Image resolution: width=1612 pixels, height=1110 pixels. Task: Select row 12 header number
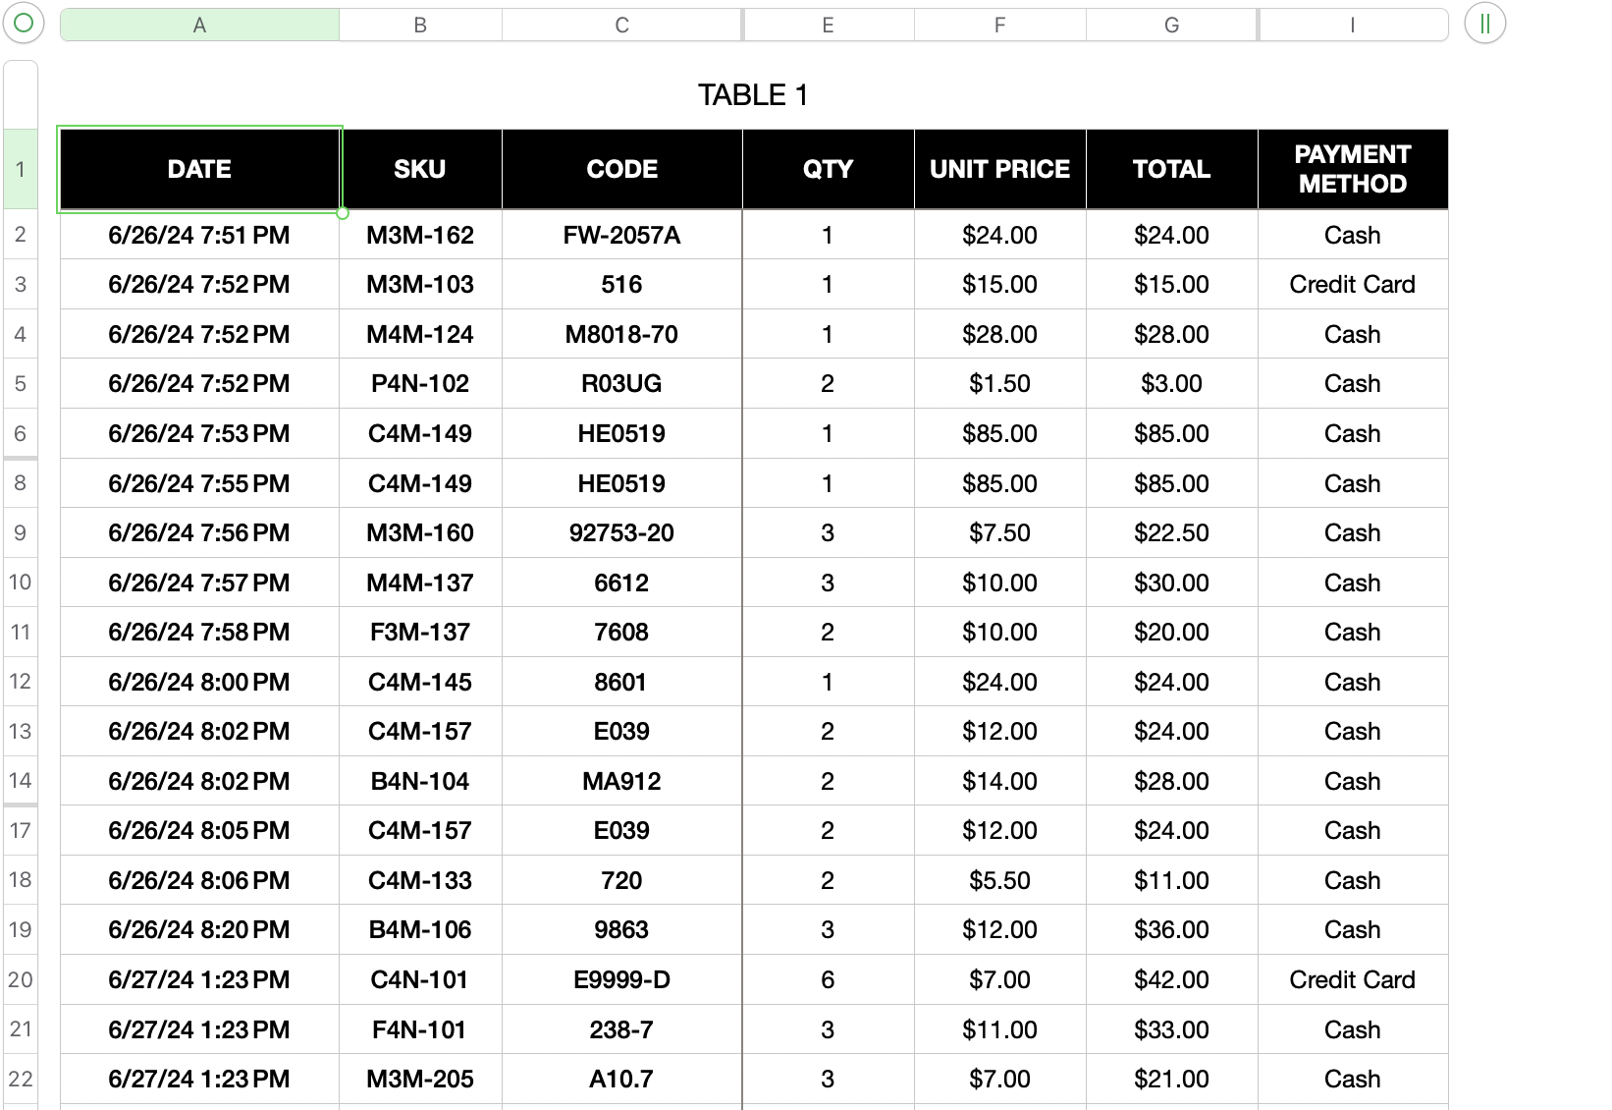point(21,682)
